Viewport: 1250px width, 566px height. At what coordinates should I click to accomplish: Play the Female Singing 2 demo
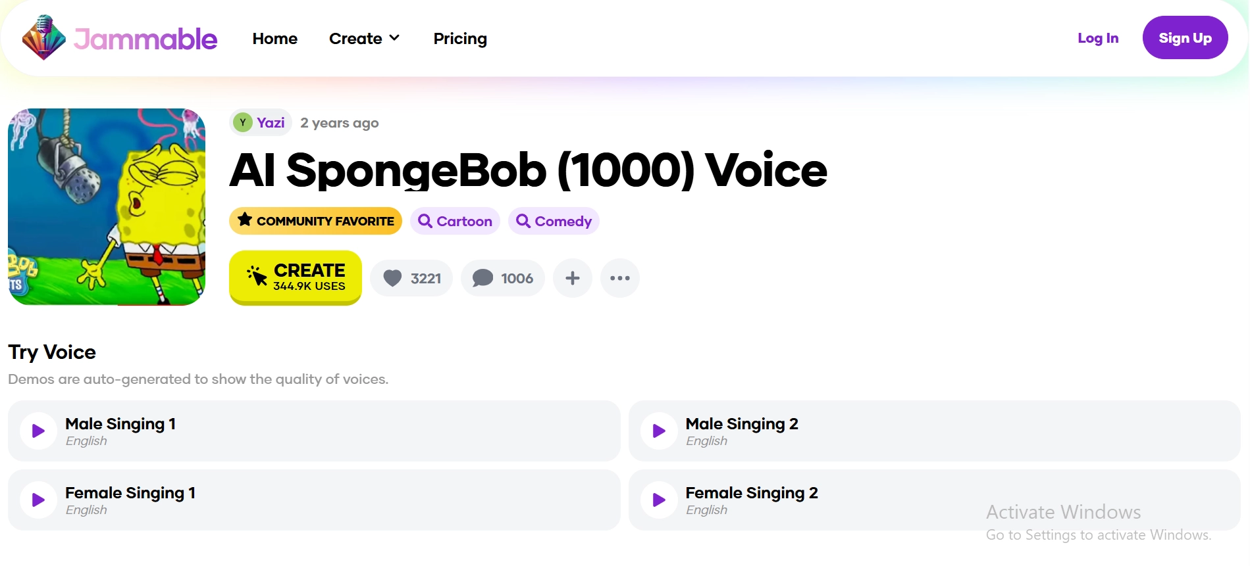pos(658,500)
